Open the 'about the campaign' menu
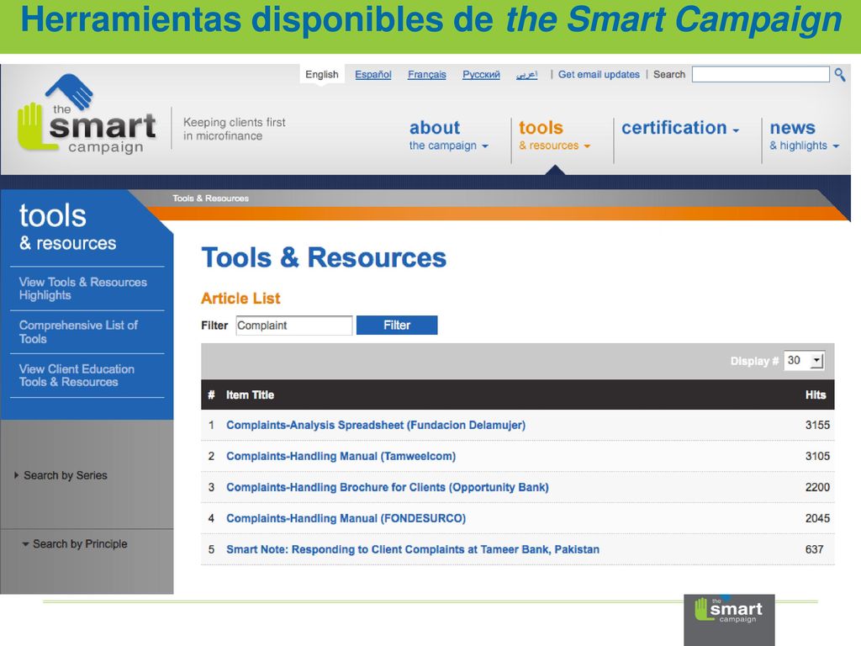Screen dimensions: 861x646 click(x=449, y=135)
